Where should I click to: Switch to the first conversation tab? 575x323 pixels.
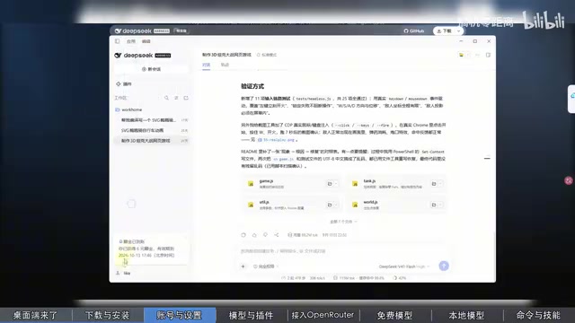coord(206,65)
